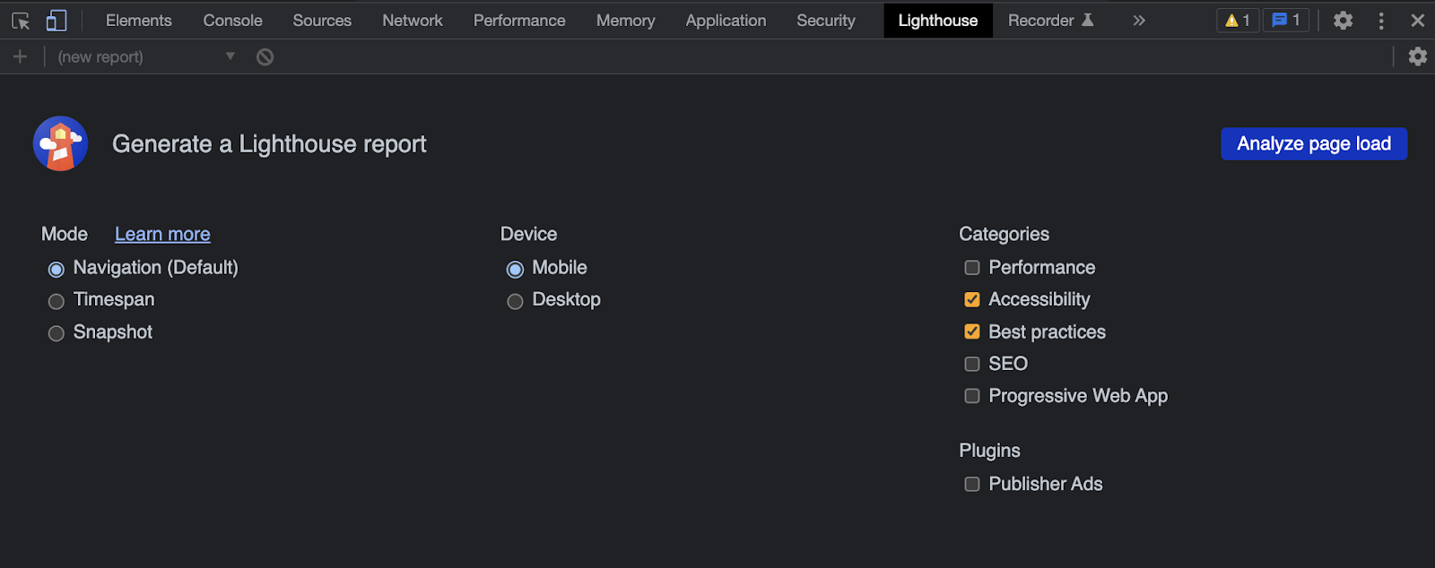Click the Lighthouse logo

(61, 143)
